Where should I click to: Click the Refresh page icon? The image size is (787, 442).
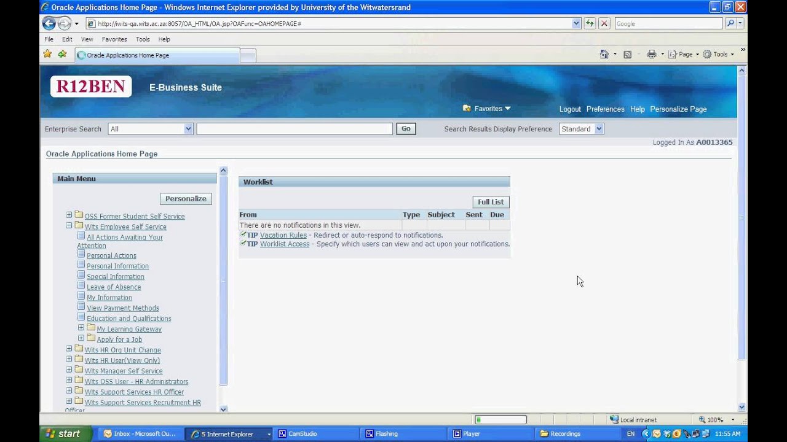coord(590,23)
